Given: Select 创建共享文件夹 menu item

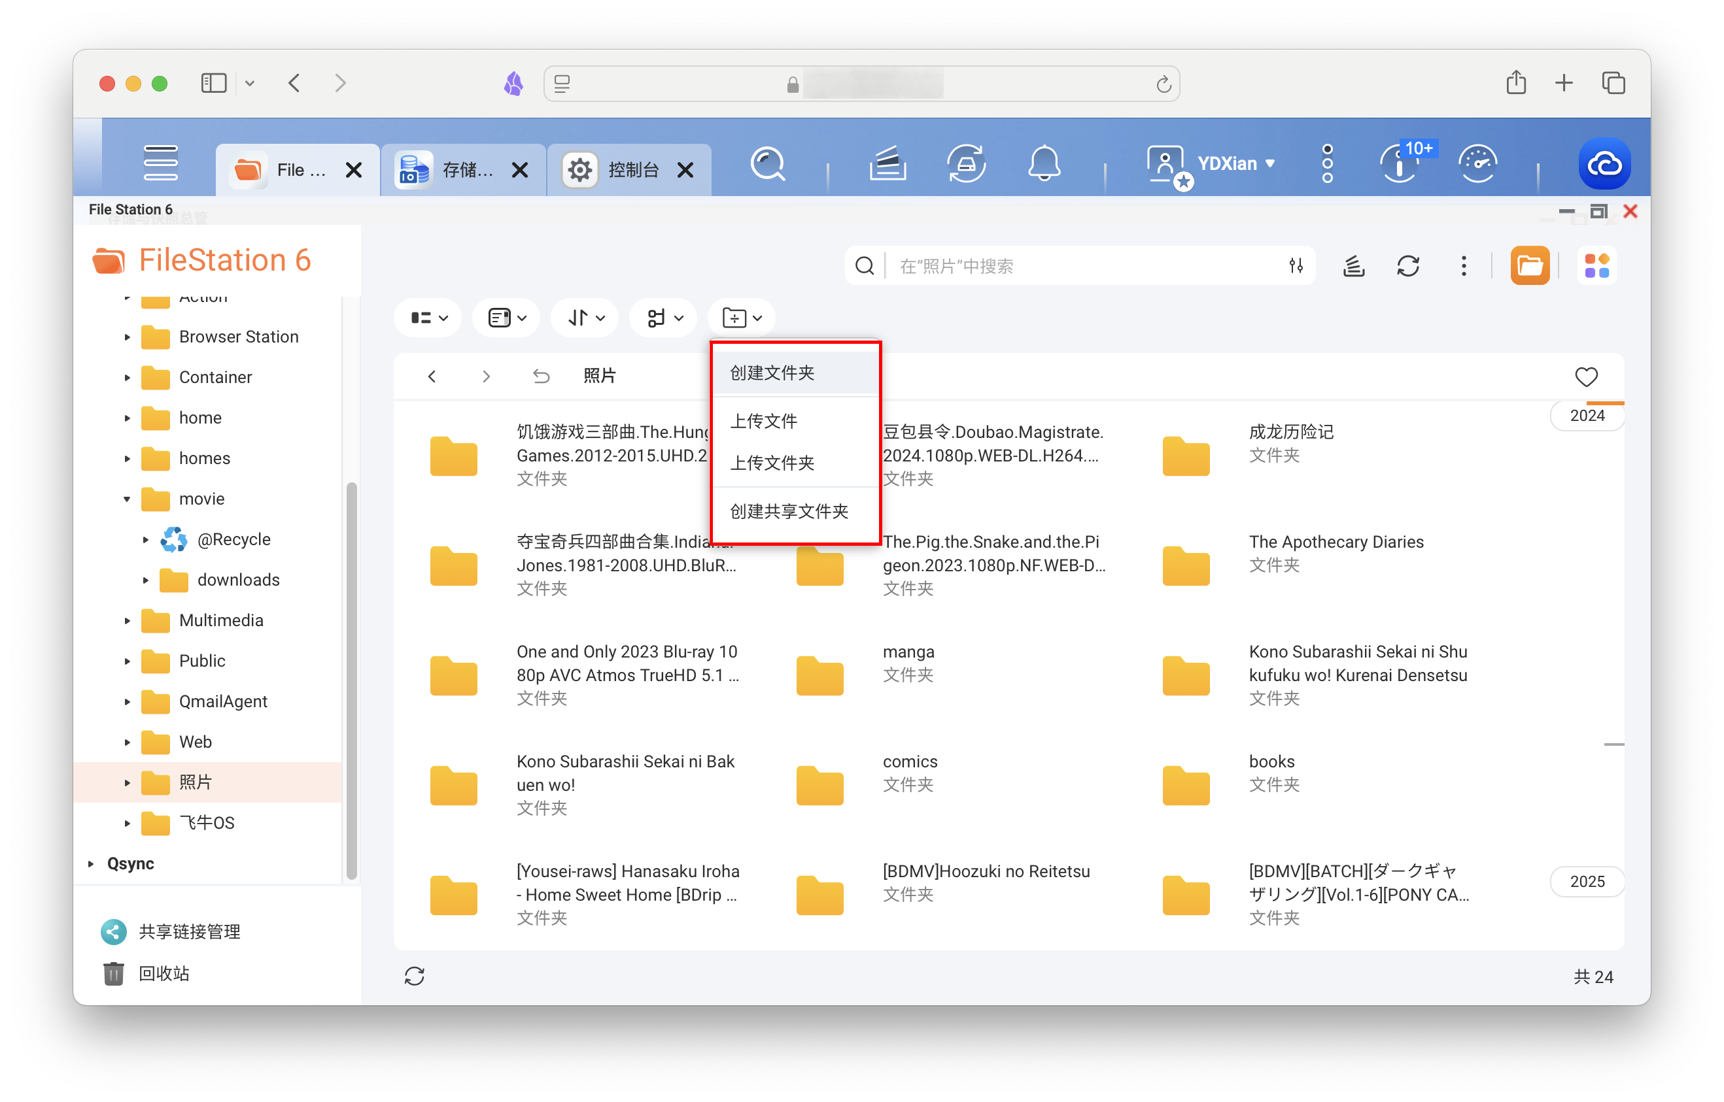Looking at the screenshot, I should 795,511.
